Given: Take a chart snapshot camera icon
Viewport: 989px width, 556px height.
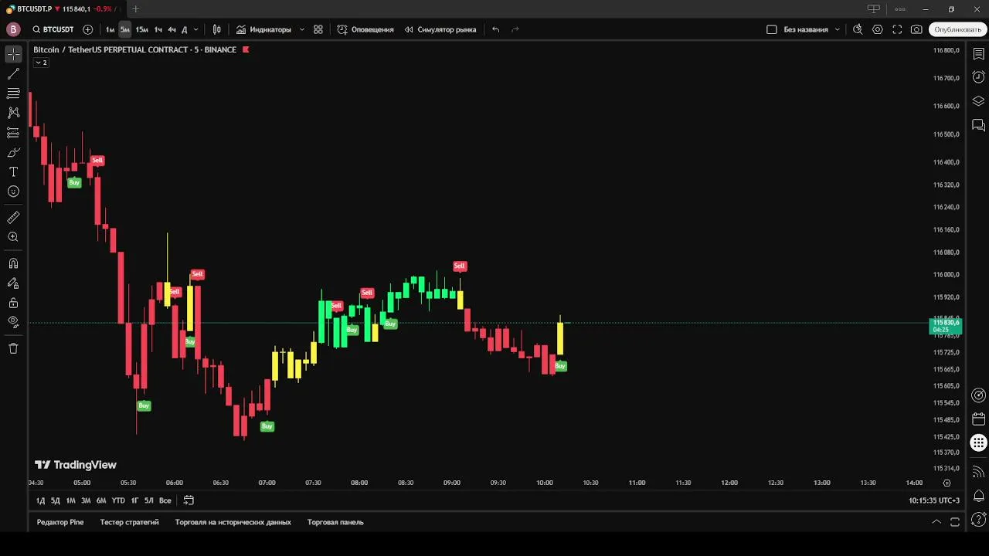Looking at the screenshot, I should pos(916,29).
